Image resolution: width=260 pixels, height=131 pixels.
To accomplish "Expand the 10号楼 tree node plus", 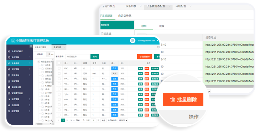I will coord(42,65).
